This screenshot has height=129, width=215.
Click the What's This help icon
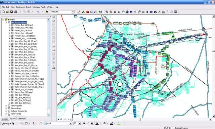point(101,12)
